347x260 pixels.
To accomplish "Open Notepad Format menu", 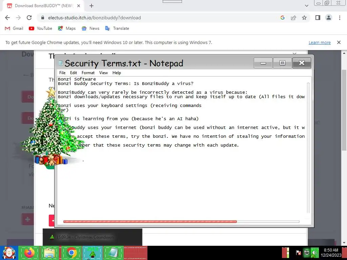I will pyautogui.click(x=88, y=73).
